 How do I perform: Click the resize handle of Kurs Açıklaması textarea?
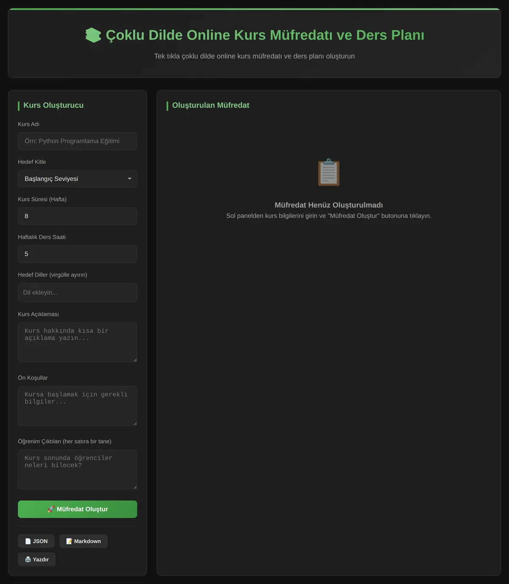pos(135,360)
